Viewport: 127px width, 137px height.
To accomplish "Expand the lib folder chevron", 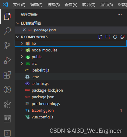I will point(22,43).
